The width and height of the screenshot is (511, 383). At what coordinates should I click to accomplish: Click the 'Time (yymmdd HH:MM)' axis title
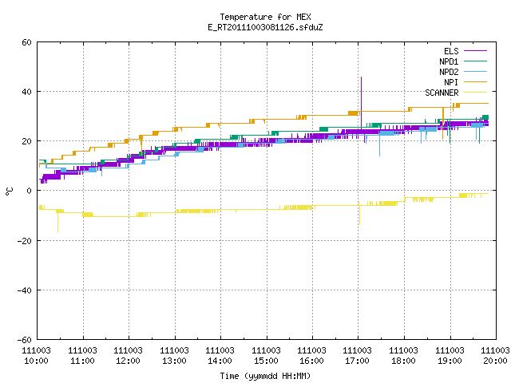pyautogui.click(x=265, y=376)
